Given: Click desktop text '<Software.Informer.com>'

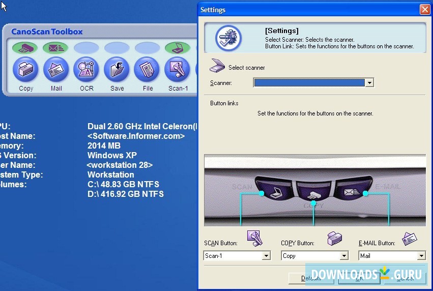Looking at the screenshot, I should point(136,136).
